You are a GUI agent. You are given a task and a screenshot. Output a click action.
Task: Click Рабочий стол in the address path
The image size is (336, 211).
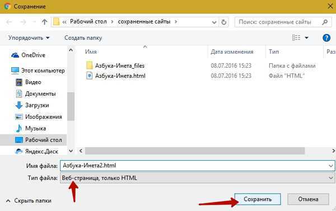88,22
